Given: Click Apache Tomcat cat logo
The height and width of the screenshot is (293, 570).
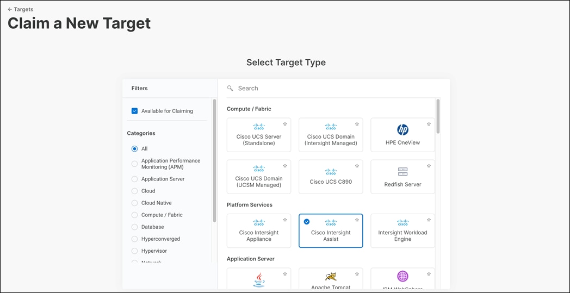Looking at the screenshot, I should [331, 277].
